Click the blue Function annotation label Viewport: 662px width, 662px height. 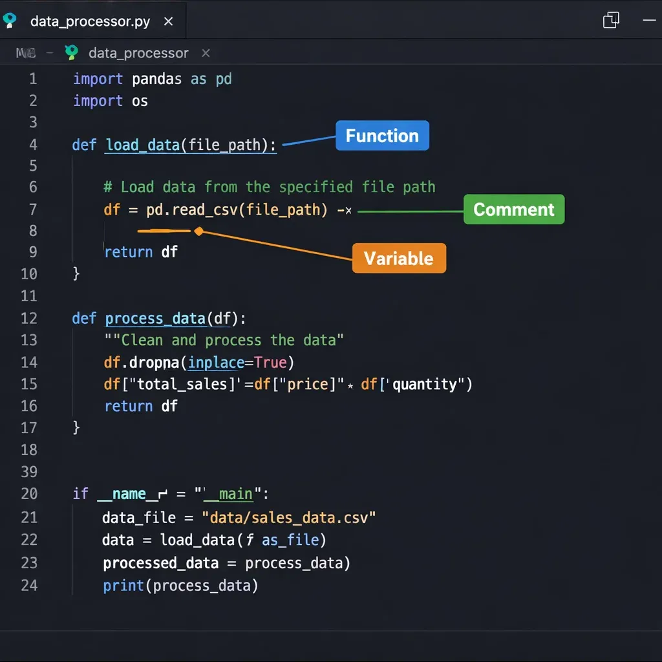(x=382, y=136)
